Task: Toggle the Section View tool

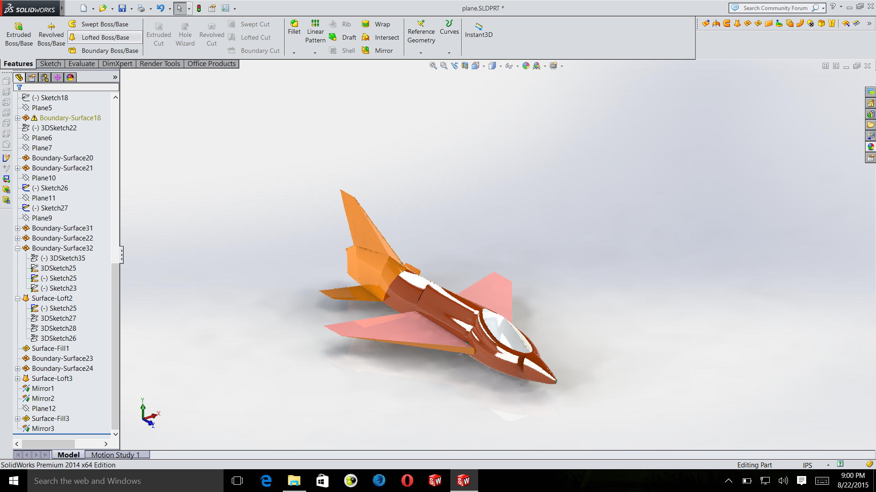Action: (465, 66)
